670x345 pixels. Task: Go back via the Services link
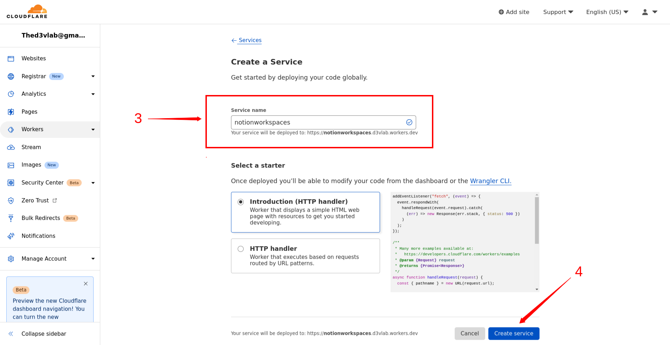click(x=250, y=40)
